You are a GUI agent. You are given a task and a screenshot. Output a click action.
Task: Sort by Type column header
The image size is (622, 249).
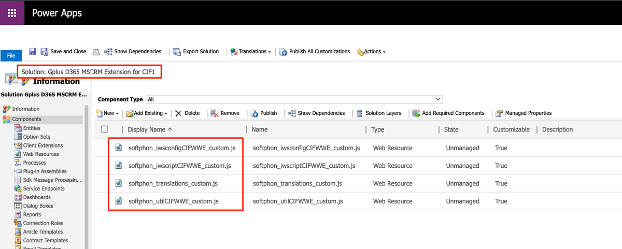378,129
